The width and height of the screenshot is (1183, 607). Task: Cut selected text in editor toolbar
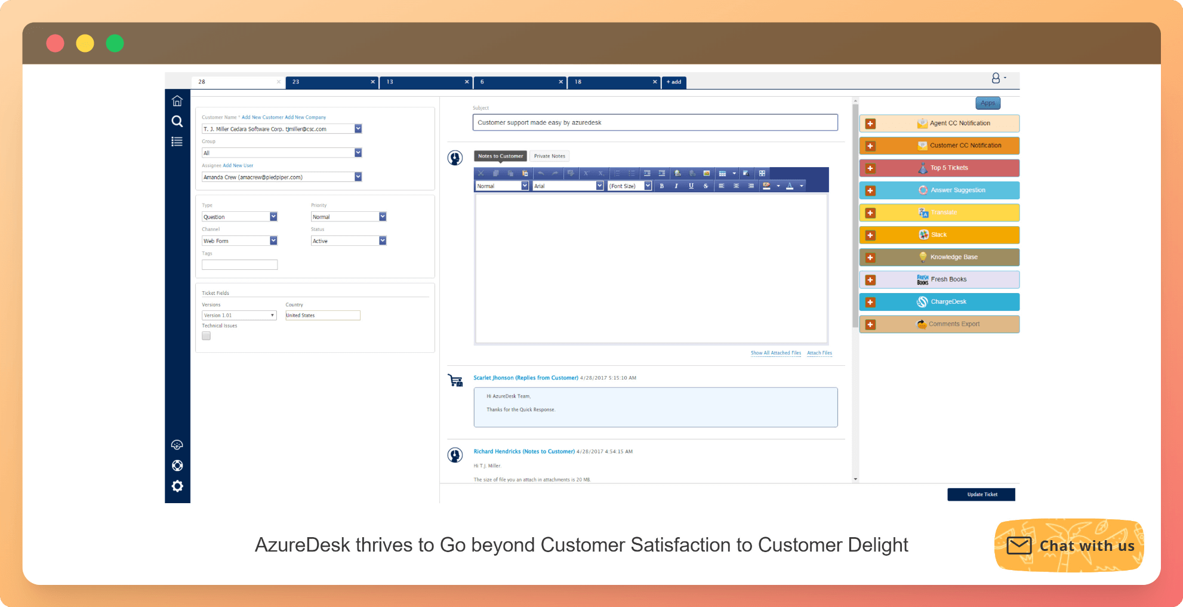[x=480, y=173]
